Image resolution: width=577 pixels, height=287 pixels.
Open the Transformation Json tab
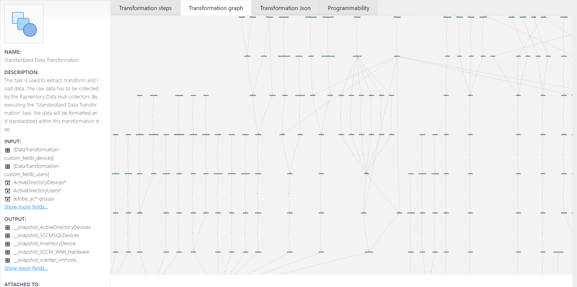coord(285,8)
